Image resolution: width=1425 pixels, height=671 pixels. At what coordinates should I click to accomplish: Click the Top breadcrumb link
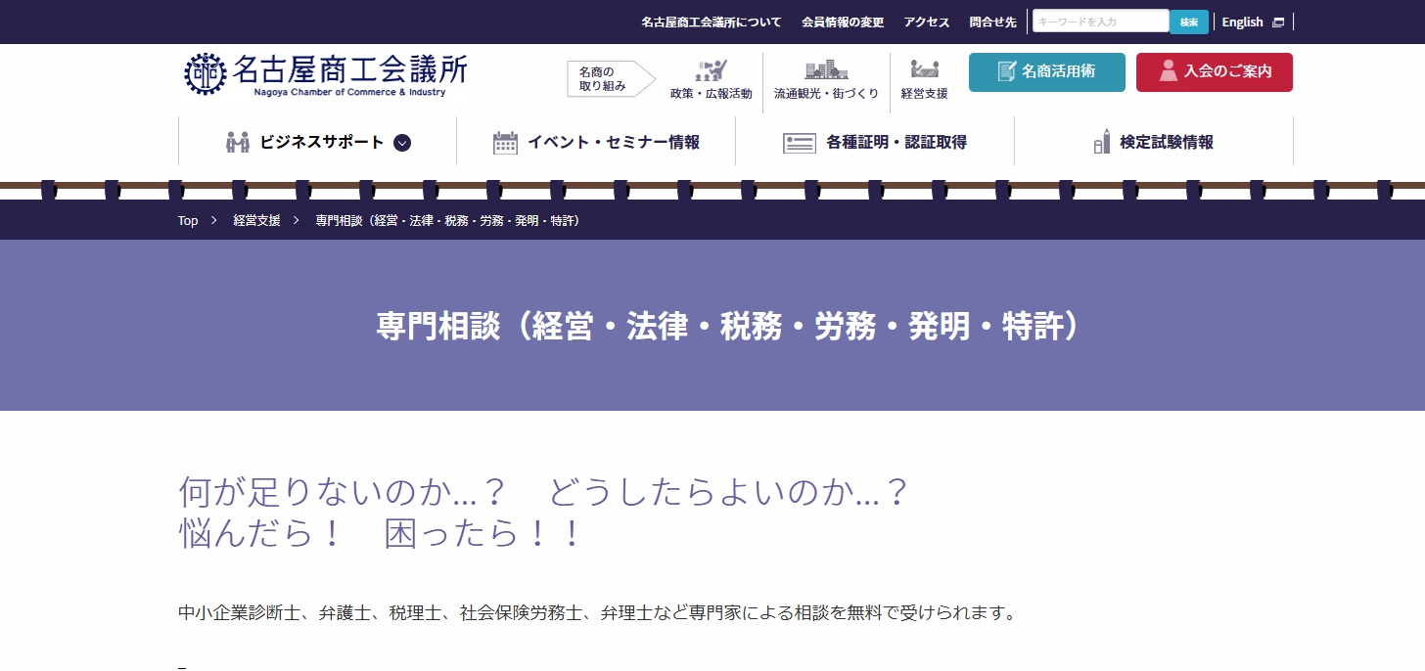(188, 221)
